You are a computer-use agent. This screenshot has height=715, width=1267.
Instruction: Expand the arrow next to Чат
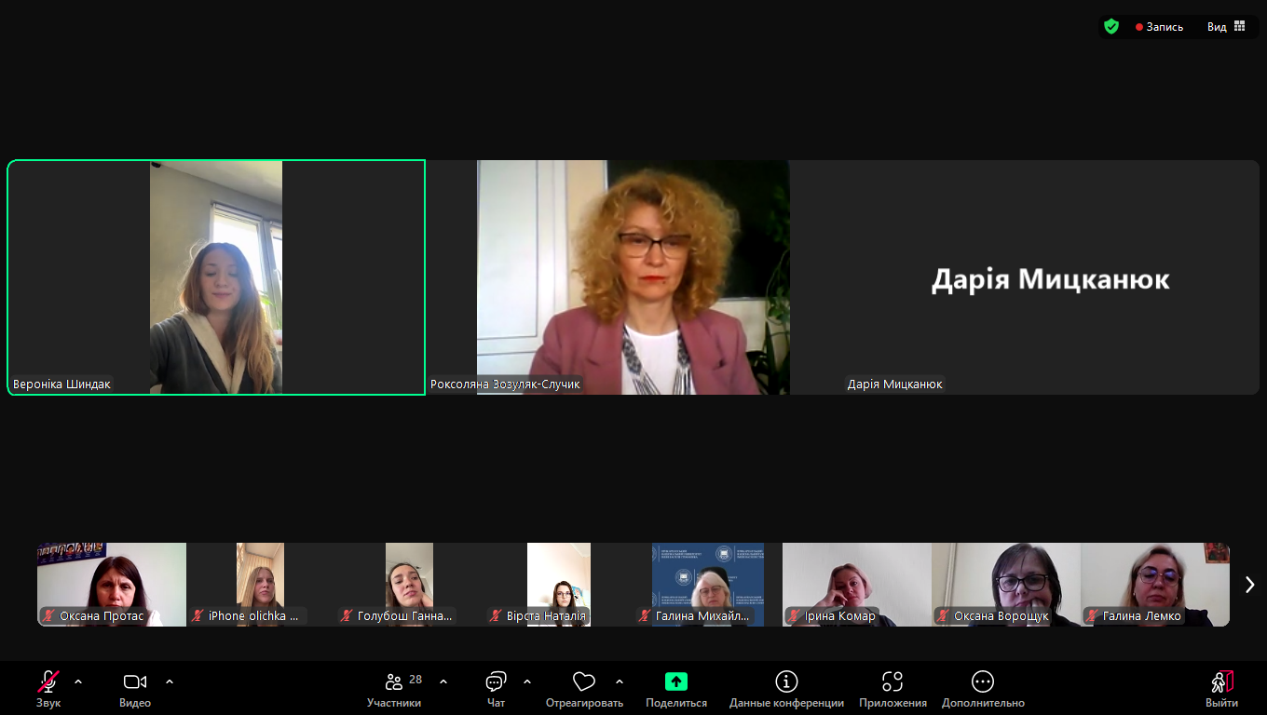pos(527,681)
